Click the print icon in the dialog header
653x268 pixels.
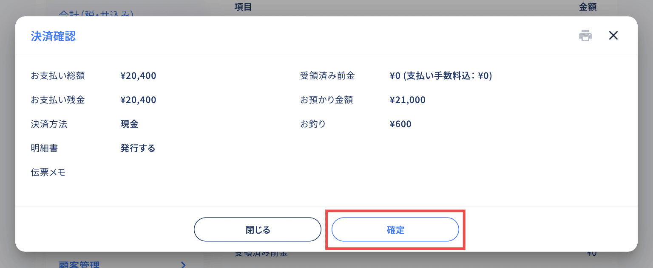coord(585,36)
